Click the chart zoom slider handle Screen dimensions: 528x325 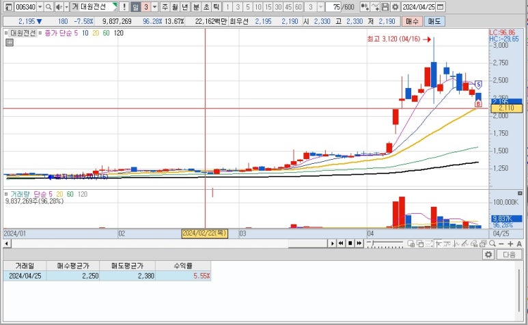373,242
